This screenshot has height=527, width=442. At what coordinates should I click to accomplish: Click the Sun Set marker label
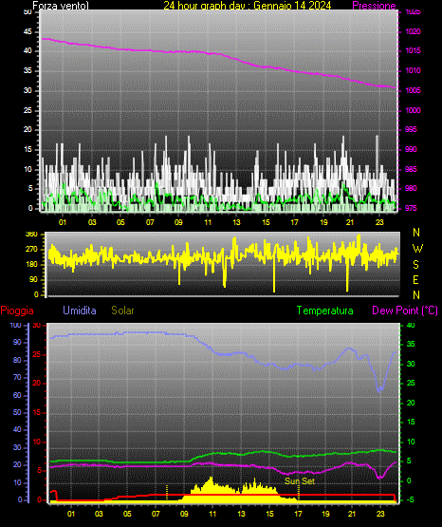tap(300, 481)
